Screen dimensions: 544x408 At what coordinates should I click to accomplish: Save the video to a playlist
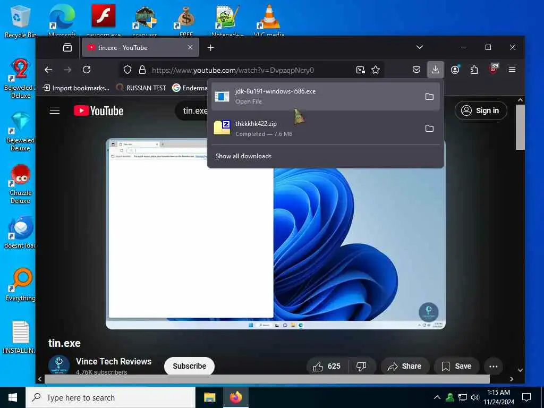tap(456, 366)
